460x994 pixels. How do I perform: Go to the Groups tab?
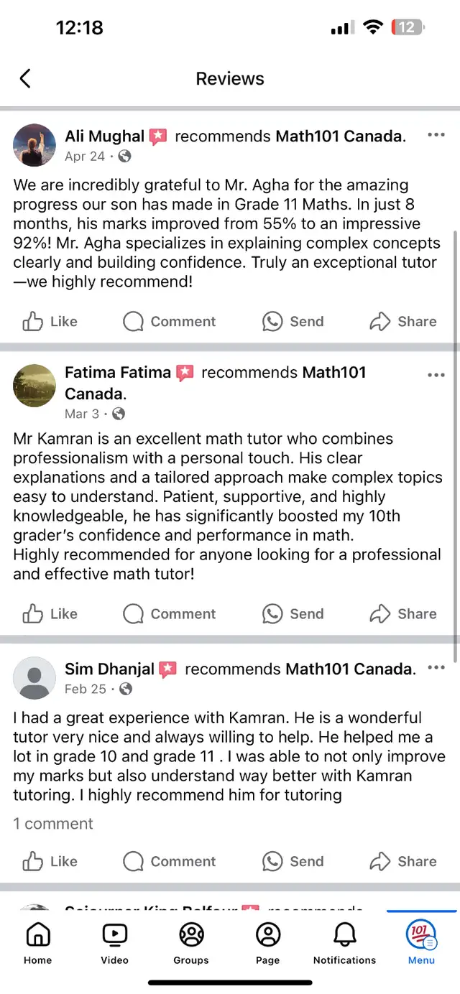tap(191, 942)
